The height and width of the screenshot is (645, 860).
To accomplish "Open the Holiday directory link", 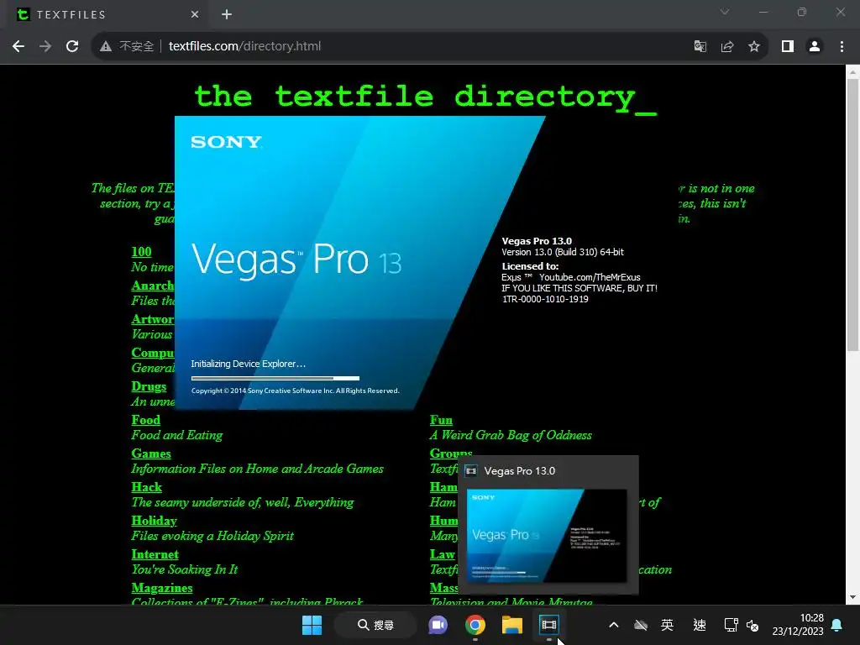I will tap(155, 521).
